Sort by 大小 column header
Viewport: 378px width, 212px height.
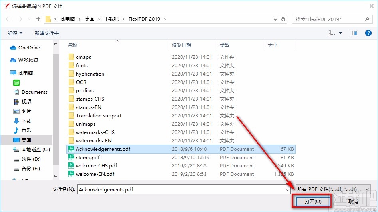[273, 45]
